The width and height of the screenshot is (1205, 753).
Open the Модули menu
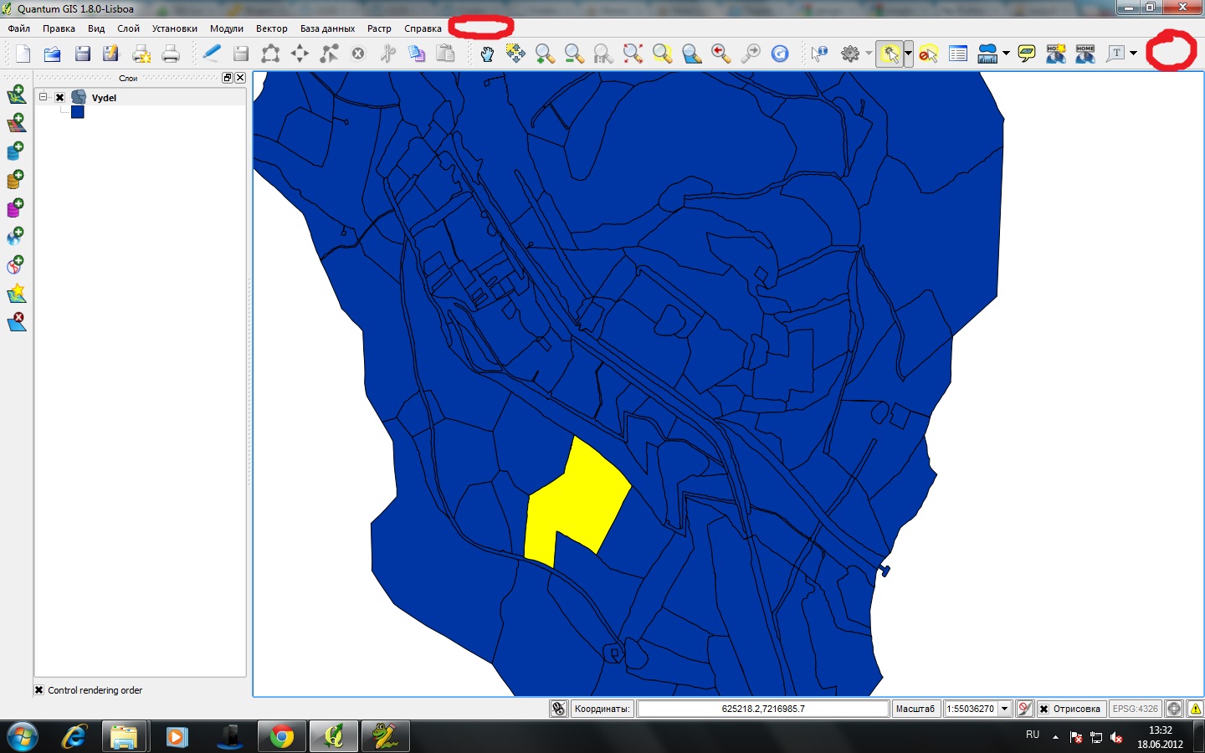tap(226, 28)
